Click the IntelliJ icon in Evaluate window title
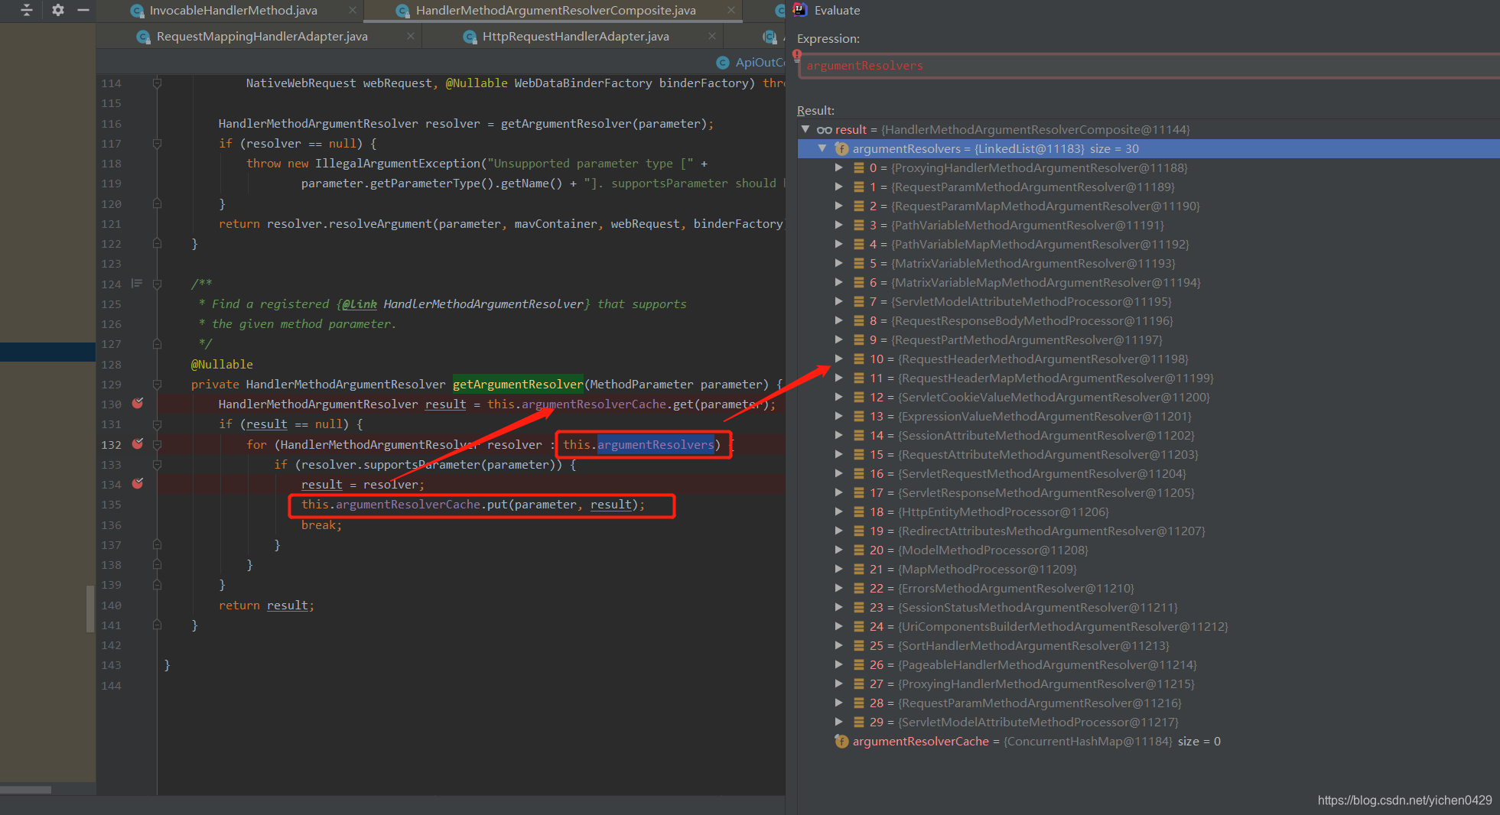The width and height of the screenshot is (1500, 815). coord(801,10)
